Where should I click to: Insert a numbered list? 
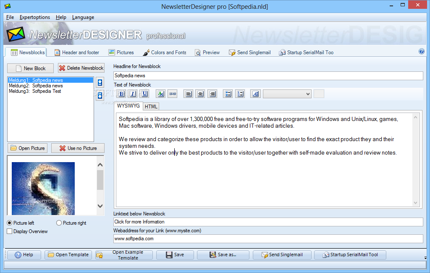(240, 94)
